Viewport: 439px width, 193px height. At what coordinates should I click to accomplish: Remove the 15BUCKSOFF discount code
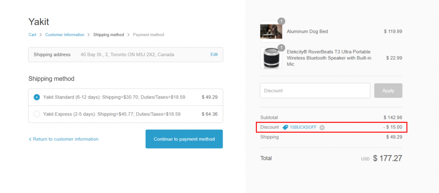pos(322,127)
